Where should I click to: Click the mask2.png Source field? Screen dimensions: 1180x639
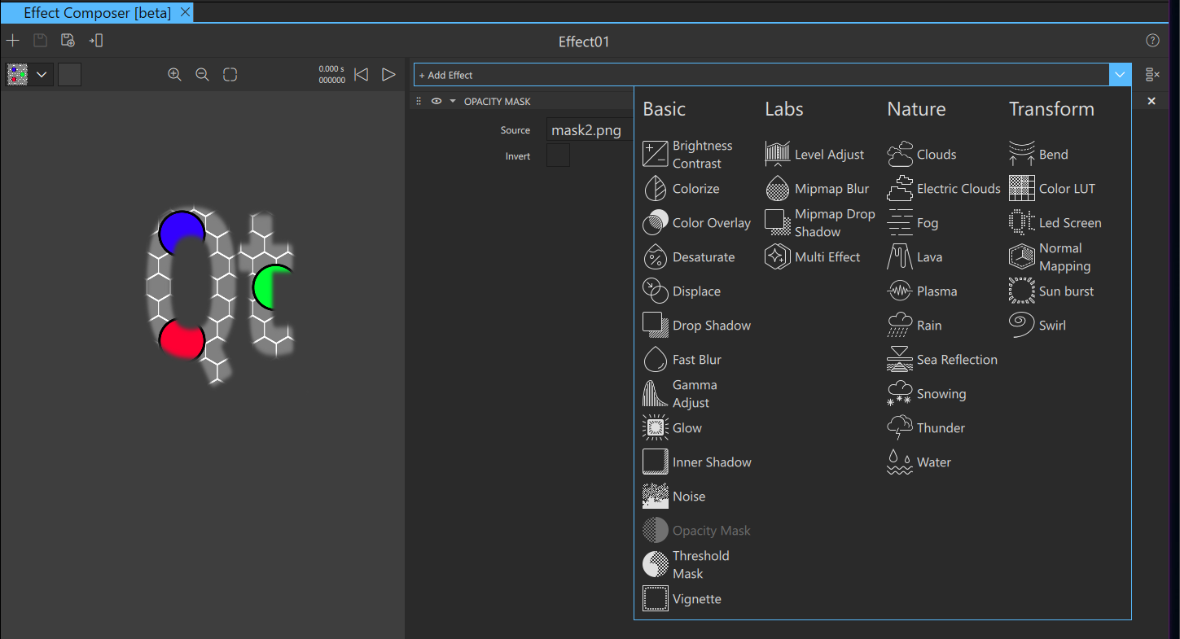587,129
